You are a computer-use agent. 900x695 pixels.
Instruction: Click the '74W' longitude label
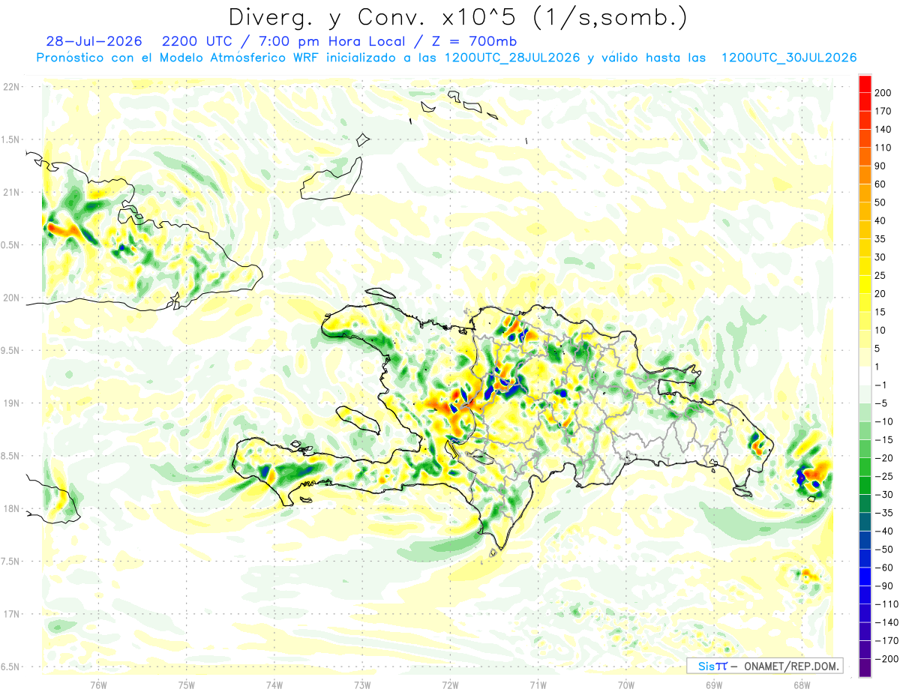coord(274,685)
